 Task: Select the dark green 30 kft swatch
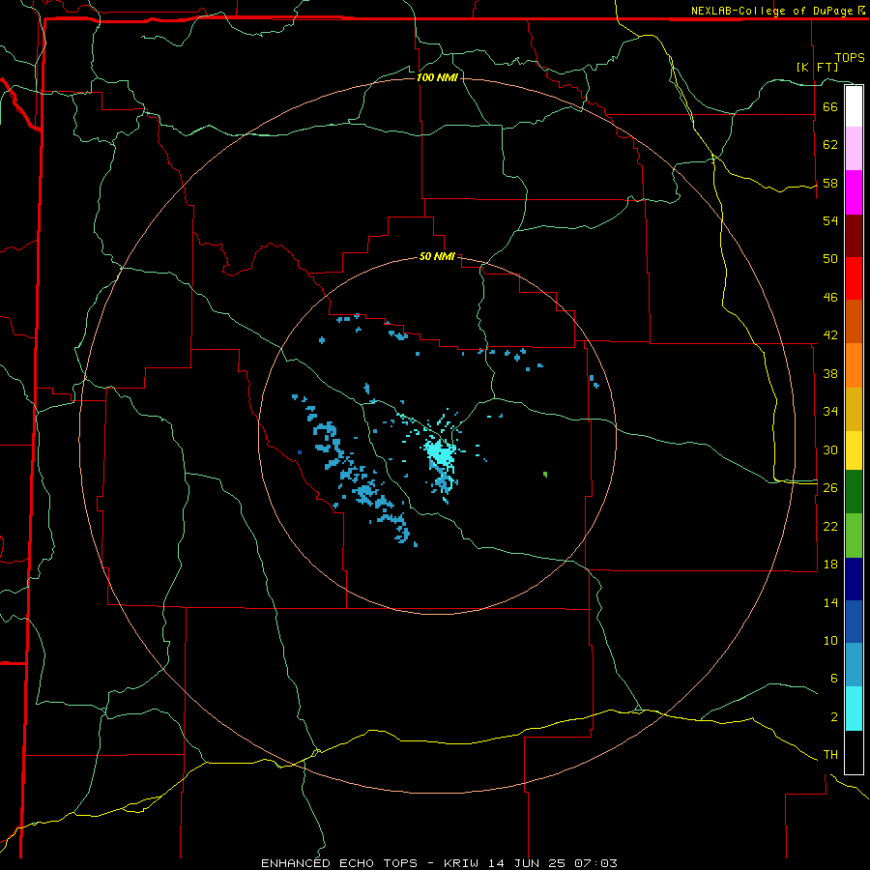coord(854,492)
